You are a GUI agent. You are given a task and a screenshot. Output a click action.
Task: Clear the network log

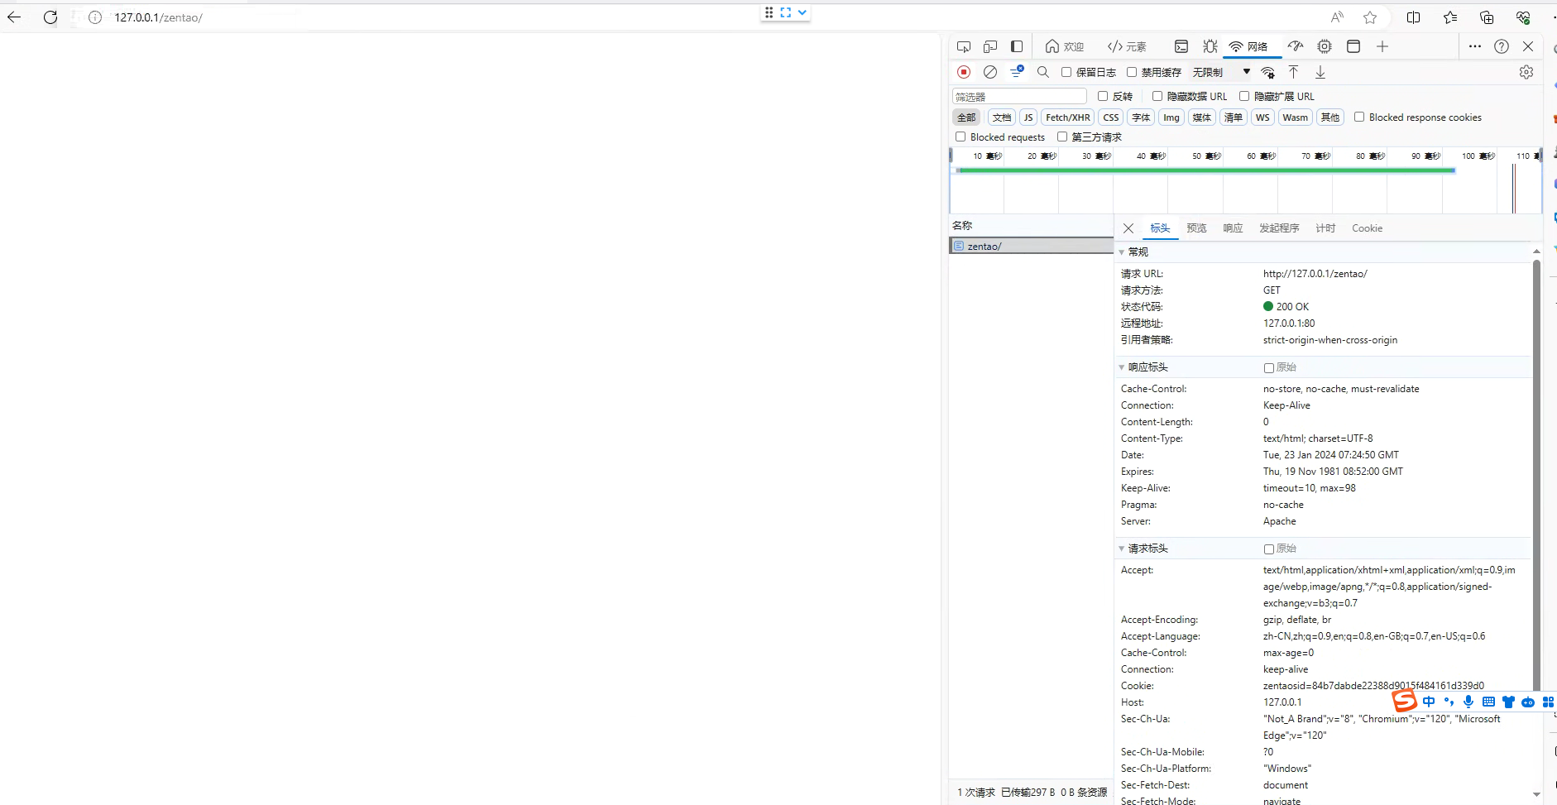[x=990, y=72]
